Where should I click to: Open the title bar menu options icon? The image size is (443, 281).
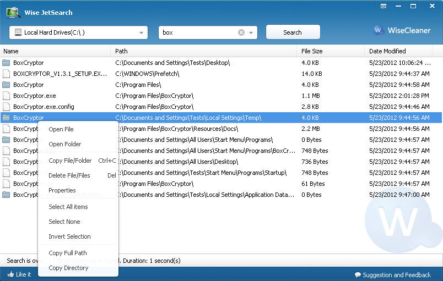point(383,6)
